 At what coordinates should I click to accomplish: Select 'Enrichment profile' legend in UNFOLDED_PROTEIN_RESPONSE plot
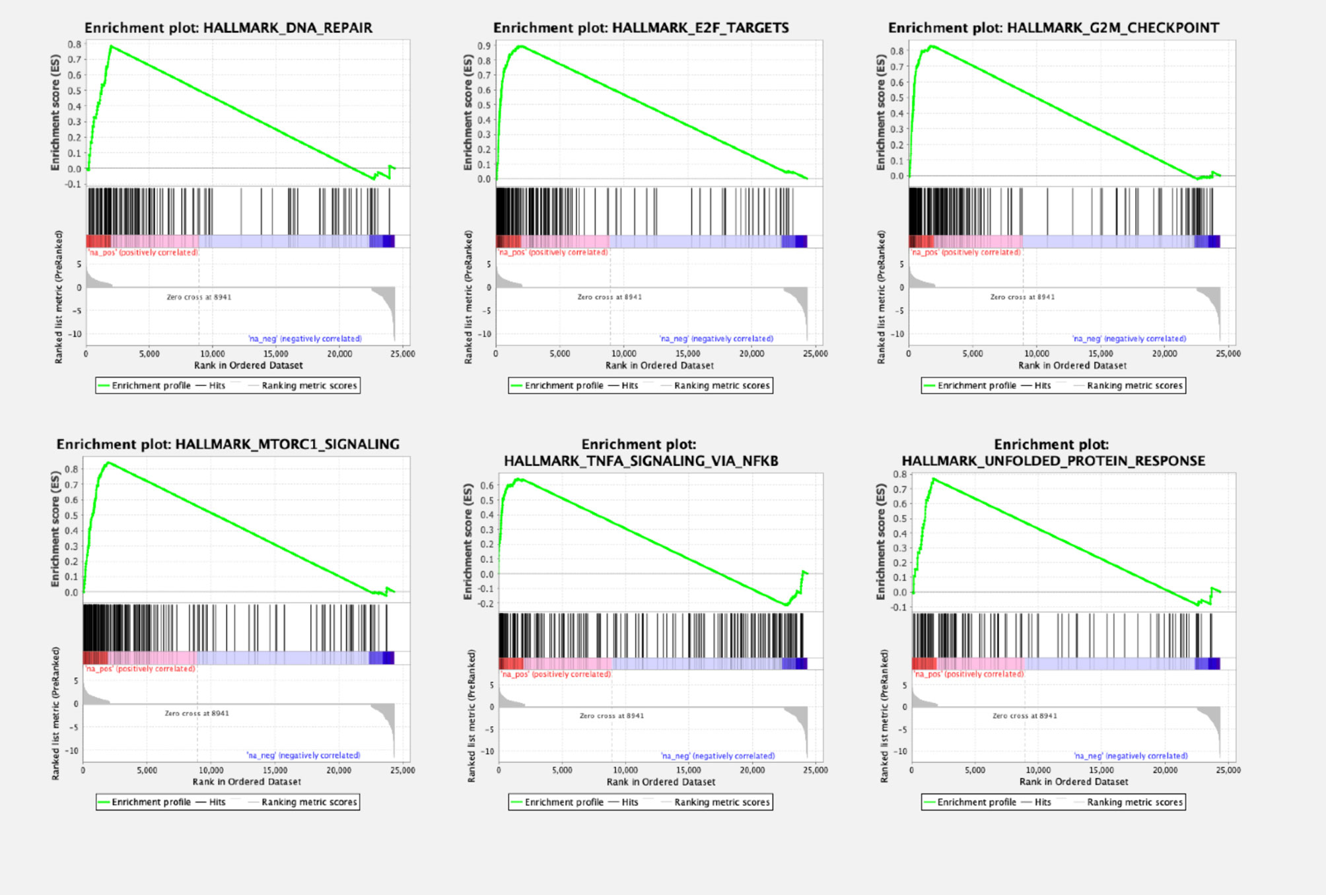pyautogui.click(x=970, y=802)
